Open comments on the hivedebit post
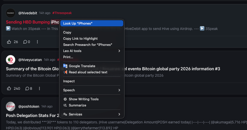 pyautogui.click(x=27, y=42)
